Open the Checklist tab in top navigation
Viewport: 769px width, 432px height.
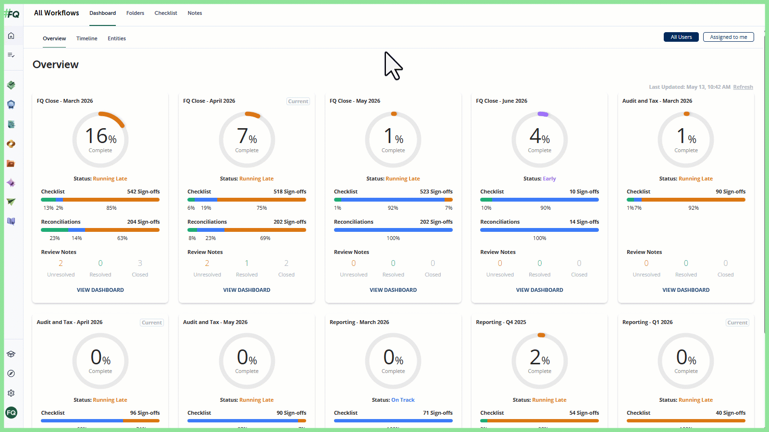tap(166, 13)
